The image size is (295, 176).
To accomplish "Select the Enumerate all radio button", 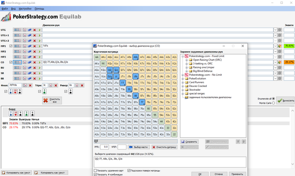I will (x=274, y=99).
